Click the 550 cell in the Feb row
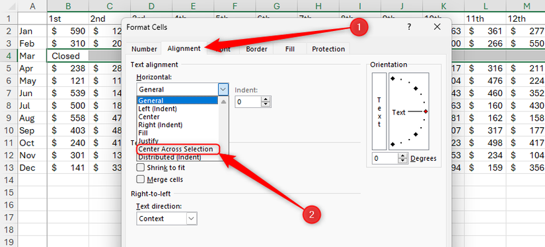Screen dimensions: 545x247 coord(526,43)
